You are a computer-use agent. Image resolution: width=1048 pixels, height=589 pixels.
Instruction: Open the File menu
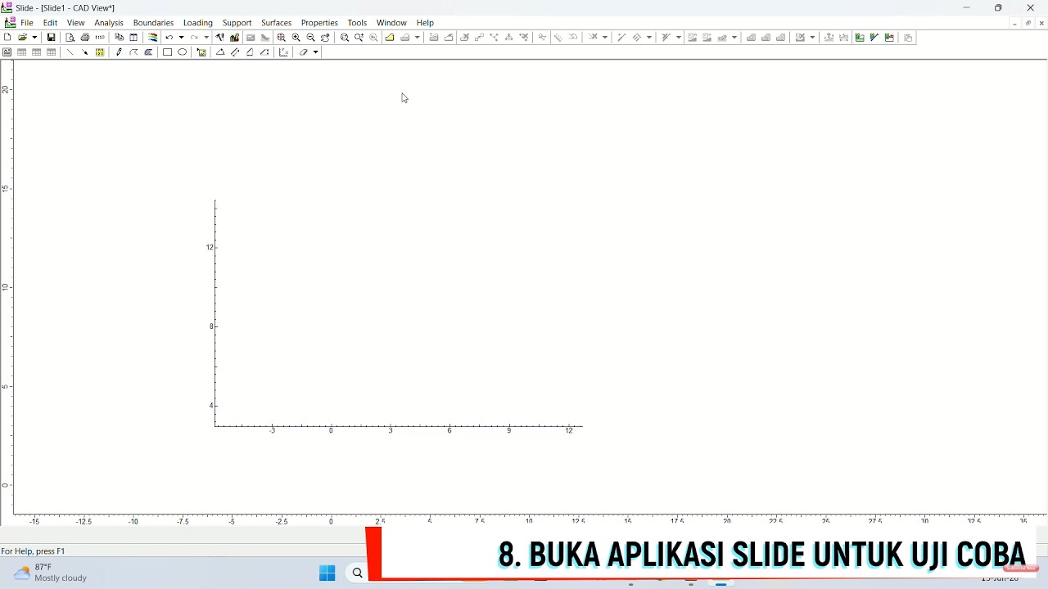27,23
